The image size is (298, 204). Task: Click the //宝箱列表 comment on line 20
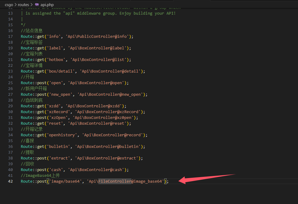click(31, 54)
